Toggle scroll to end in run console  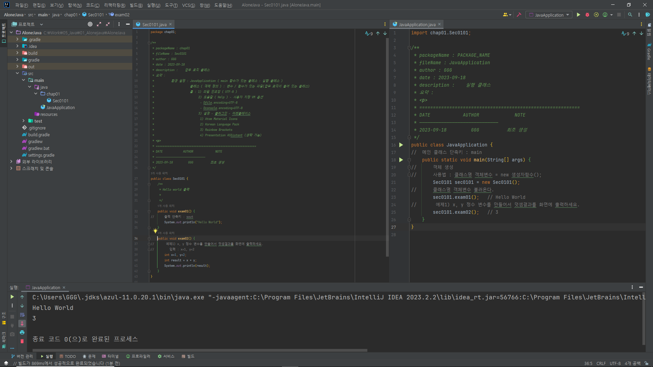click(22, 324)
